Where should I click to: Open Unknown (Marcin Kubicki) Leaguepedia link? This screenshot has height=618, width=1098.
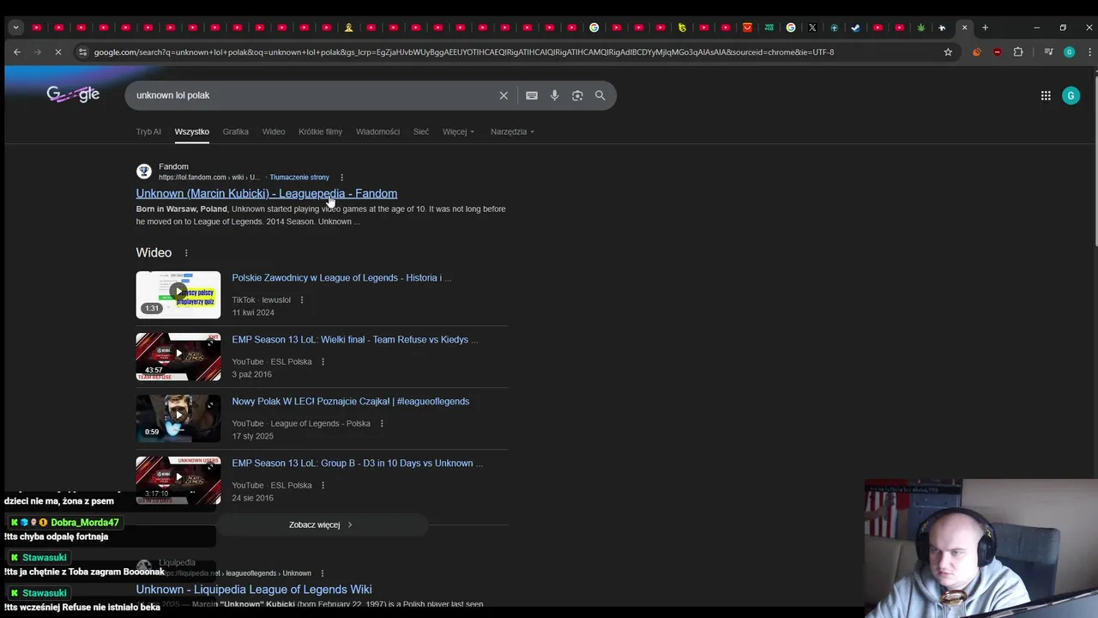pos(266,193)
